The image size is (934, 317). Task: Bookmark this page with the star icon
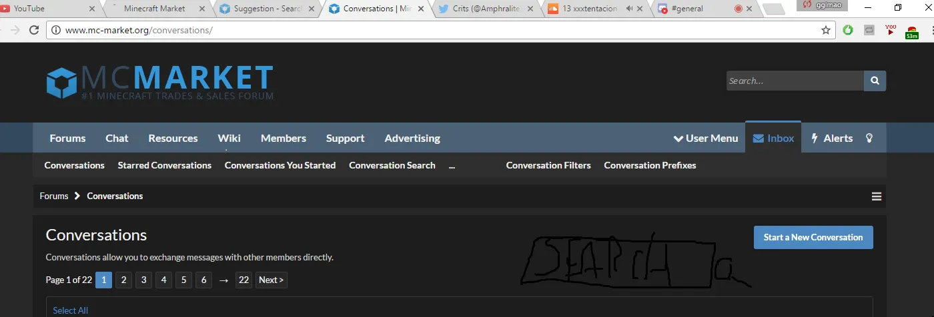coord(826,30)
